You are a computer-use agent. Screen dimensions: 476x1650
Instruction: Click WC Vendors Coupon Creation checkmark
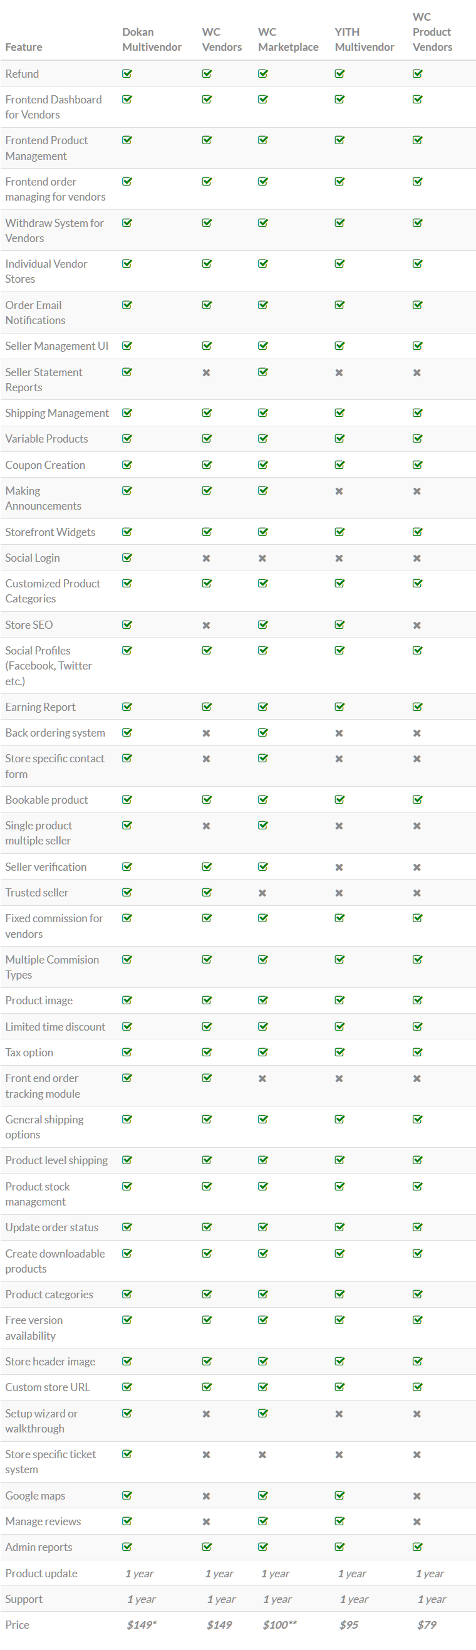click(x=207, y=465)
